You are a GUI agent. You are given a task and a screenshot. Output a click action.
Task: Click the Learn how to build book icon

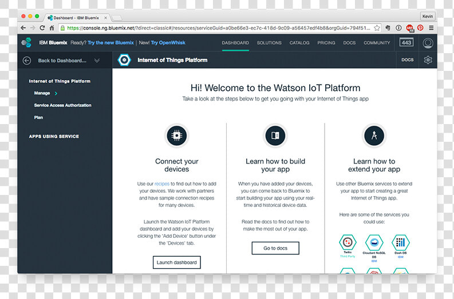click(275, 135)
